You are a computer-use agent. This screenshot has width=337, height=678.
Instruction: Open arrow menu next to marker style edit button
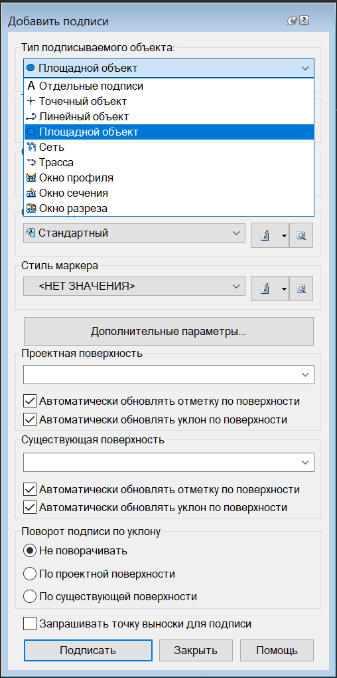tap(284, 288)
